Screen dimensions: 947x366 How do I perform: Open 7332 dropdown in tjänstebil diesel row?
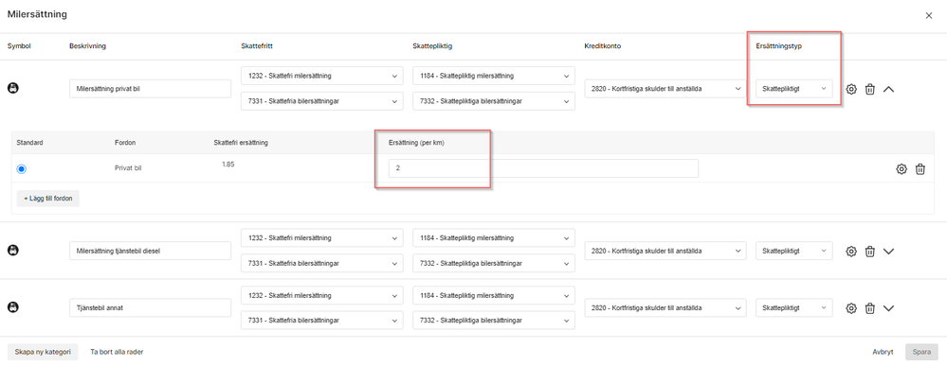(x=494, y=264)
